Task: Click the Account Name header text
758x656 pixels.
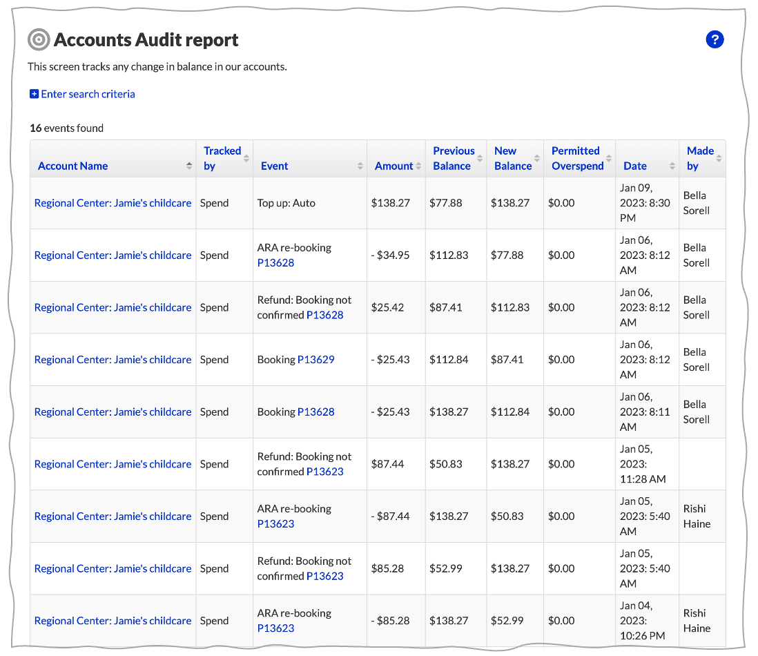Action: click(x=72, y=166)
